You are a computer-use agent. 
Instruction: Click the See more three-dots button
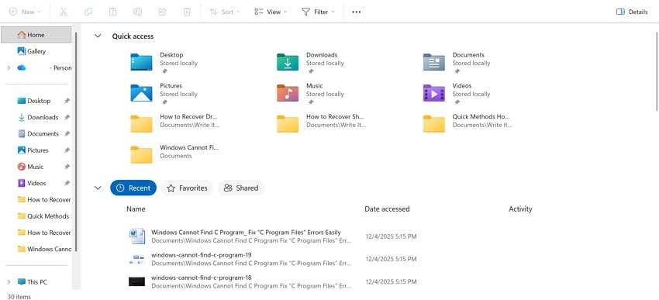pos(357,12)
